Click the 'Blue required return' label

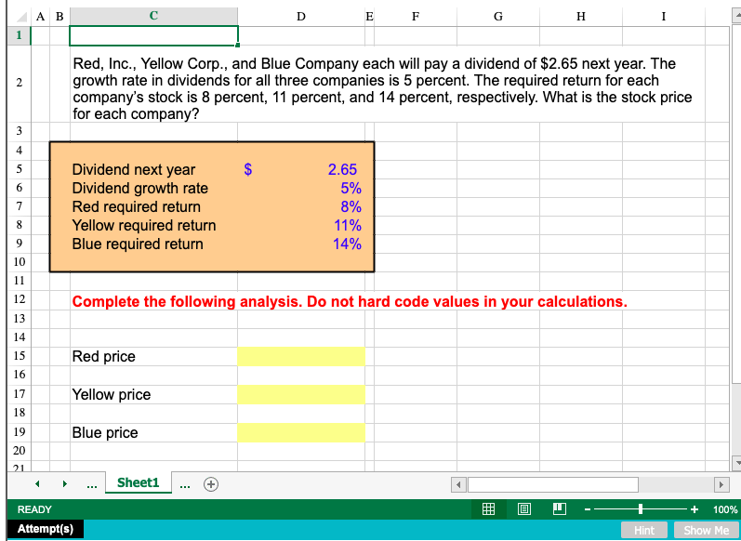[x=138, y=244]
